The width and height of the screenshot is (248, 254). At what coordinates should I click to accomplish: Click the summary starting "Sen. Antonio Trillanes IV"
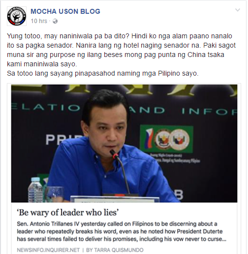tap(122, 231)
